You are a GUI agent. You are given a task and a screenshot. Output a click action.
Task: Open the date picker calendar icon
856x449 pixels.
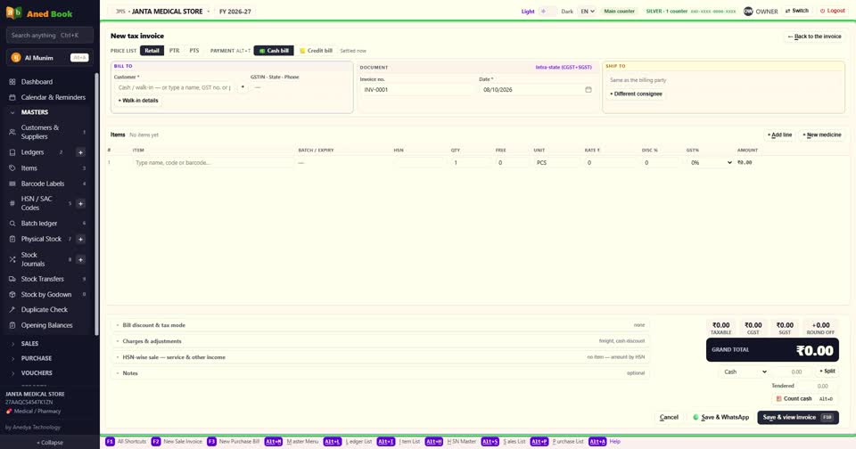coord(588,89)
